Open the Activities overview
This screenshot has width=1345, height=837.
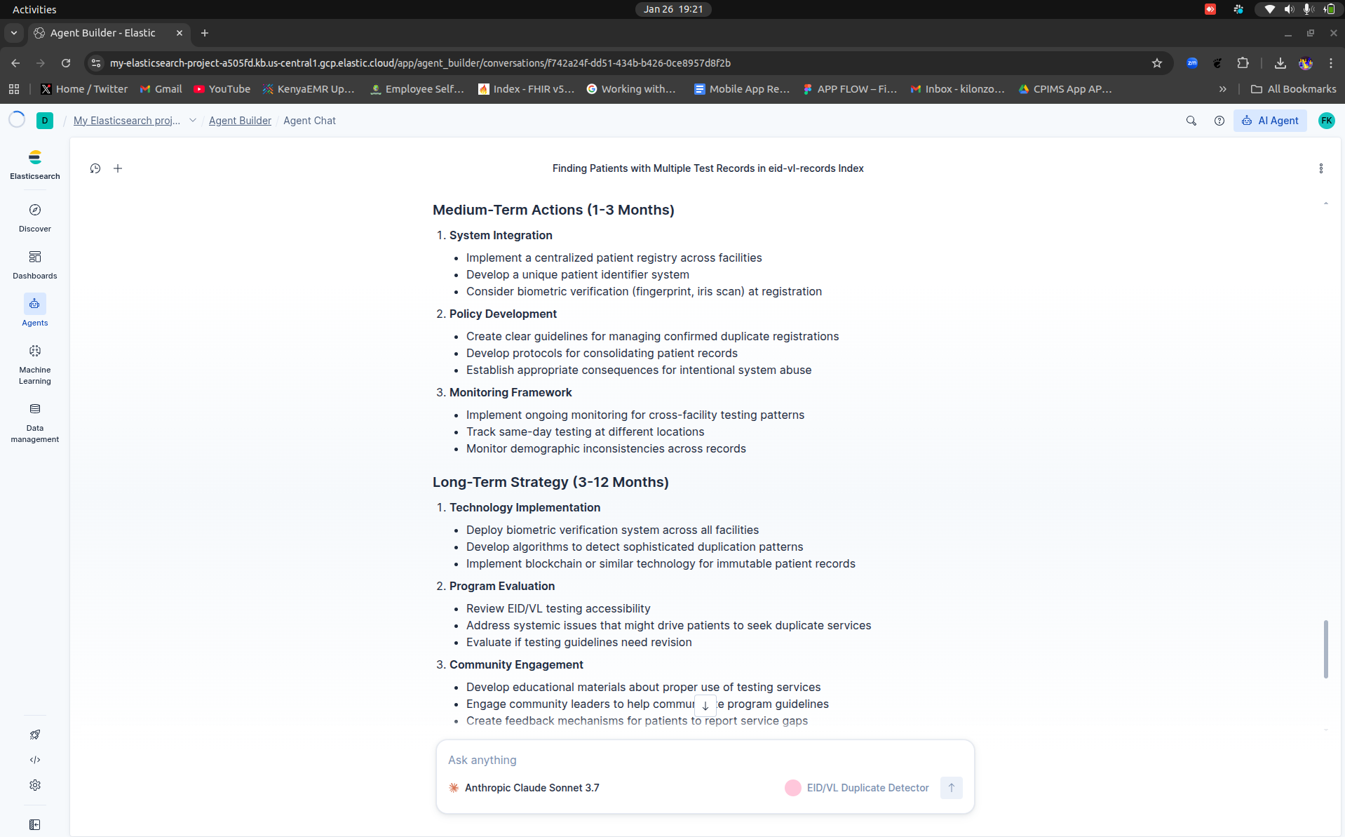[34, 9]
